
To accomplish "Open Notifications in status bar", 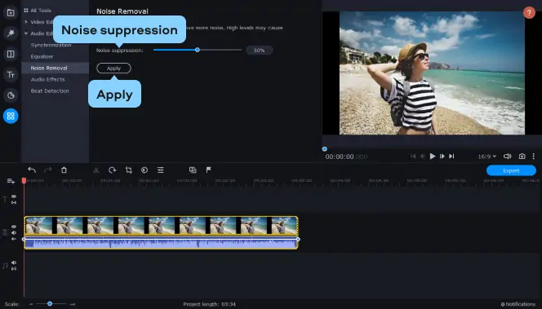I will point(518,304).
